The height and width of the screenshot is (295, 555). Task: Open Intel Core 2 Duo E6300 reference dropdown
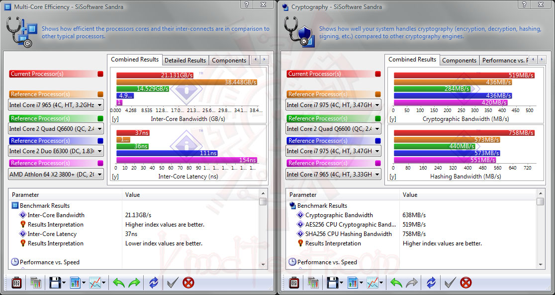point(56,151)
